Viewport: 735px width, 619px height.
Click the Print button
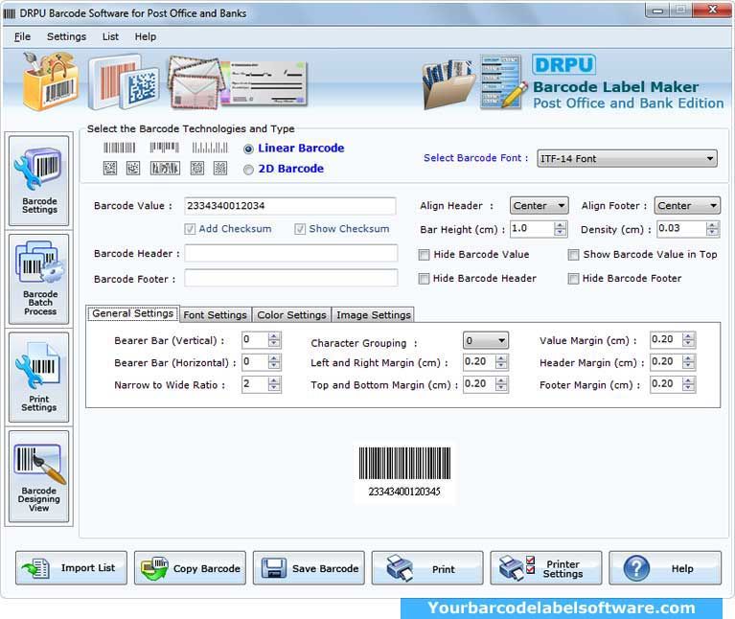[427, 568]
